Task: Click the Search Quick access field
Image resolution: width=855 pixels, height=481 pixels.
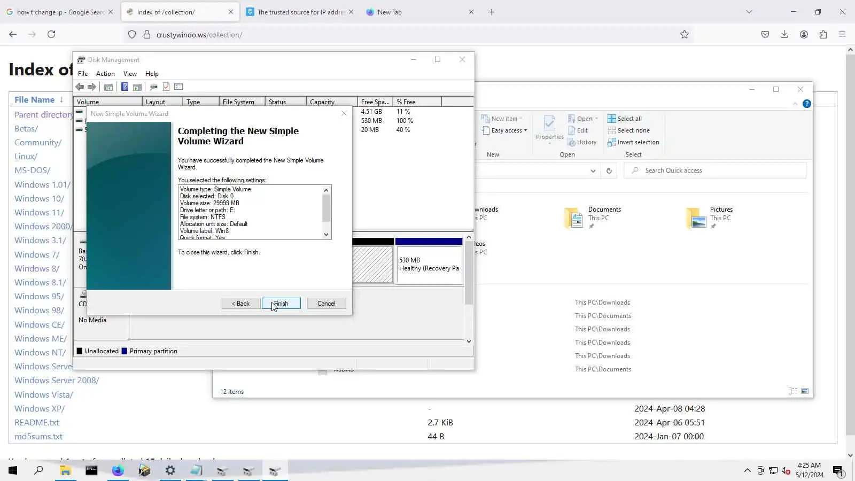Action: (715, 170)
